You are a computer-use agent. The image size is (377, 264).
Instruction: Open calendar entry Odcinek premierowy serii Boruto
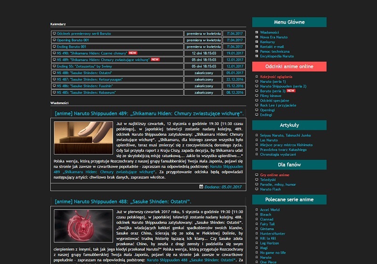pyautogui.click(x=84, y=33)
